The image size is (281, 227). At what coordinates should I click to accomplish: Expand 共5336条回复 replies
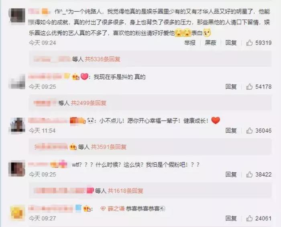(x=102, y=59)
